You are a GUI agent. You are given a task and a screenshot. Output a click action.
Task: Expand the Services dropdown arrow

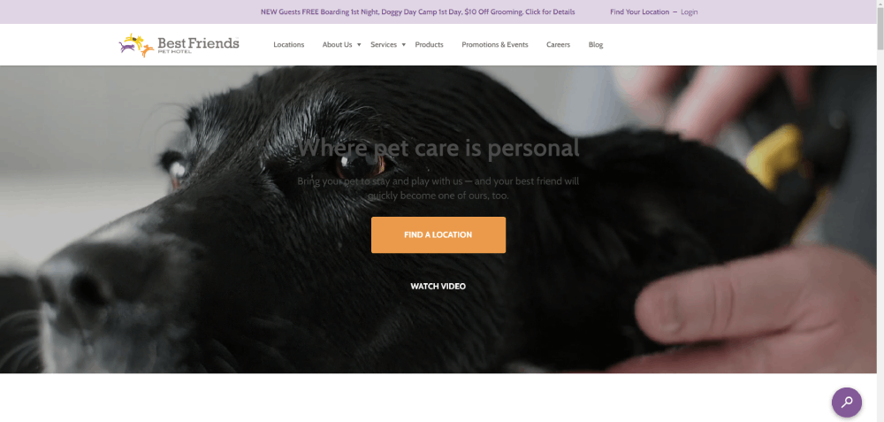pyautogui.click(x=404, y=44)
